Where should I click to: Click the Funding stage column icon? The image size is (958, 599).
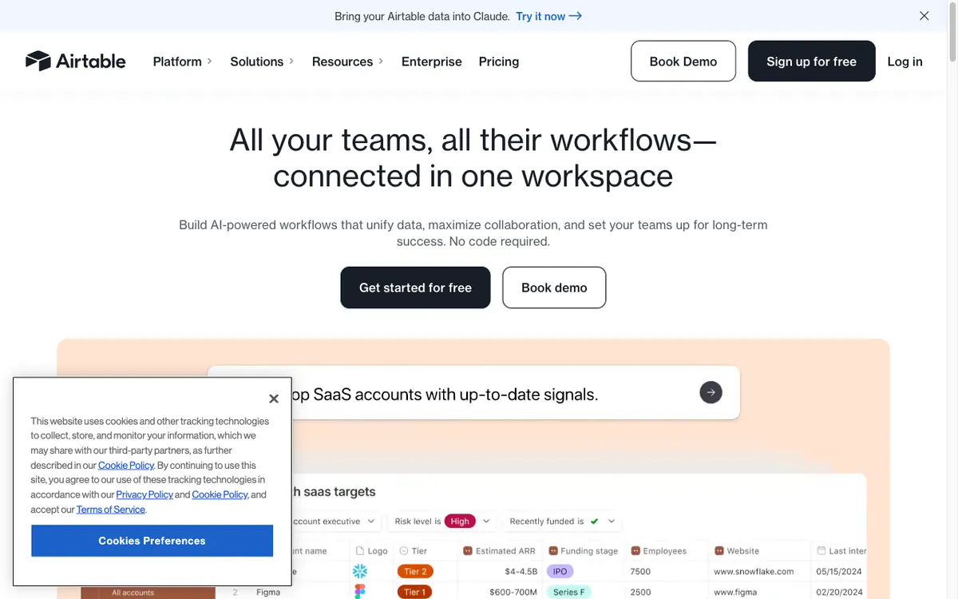[553, 551]
